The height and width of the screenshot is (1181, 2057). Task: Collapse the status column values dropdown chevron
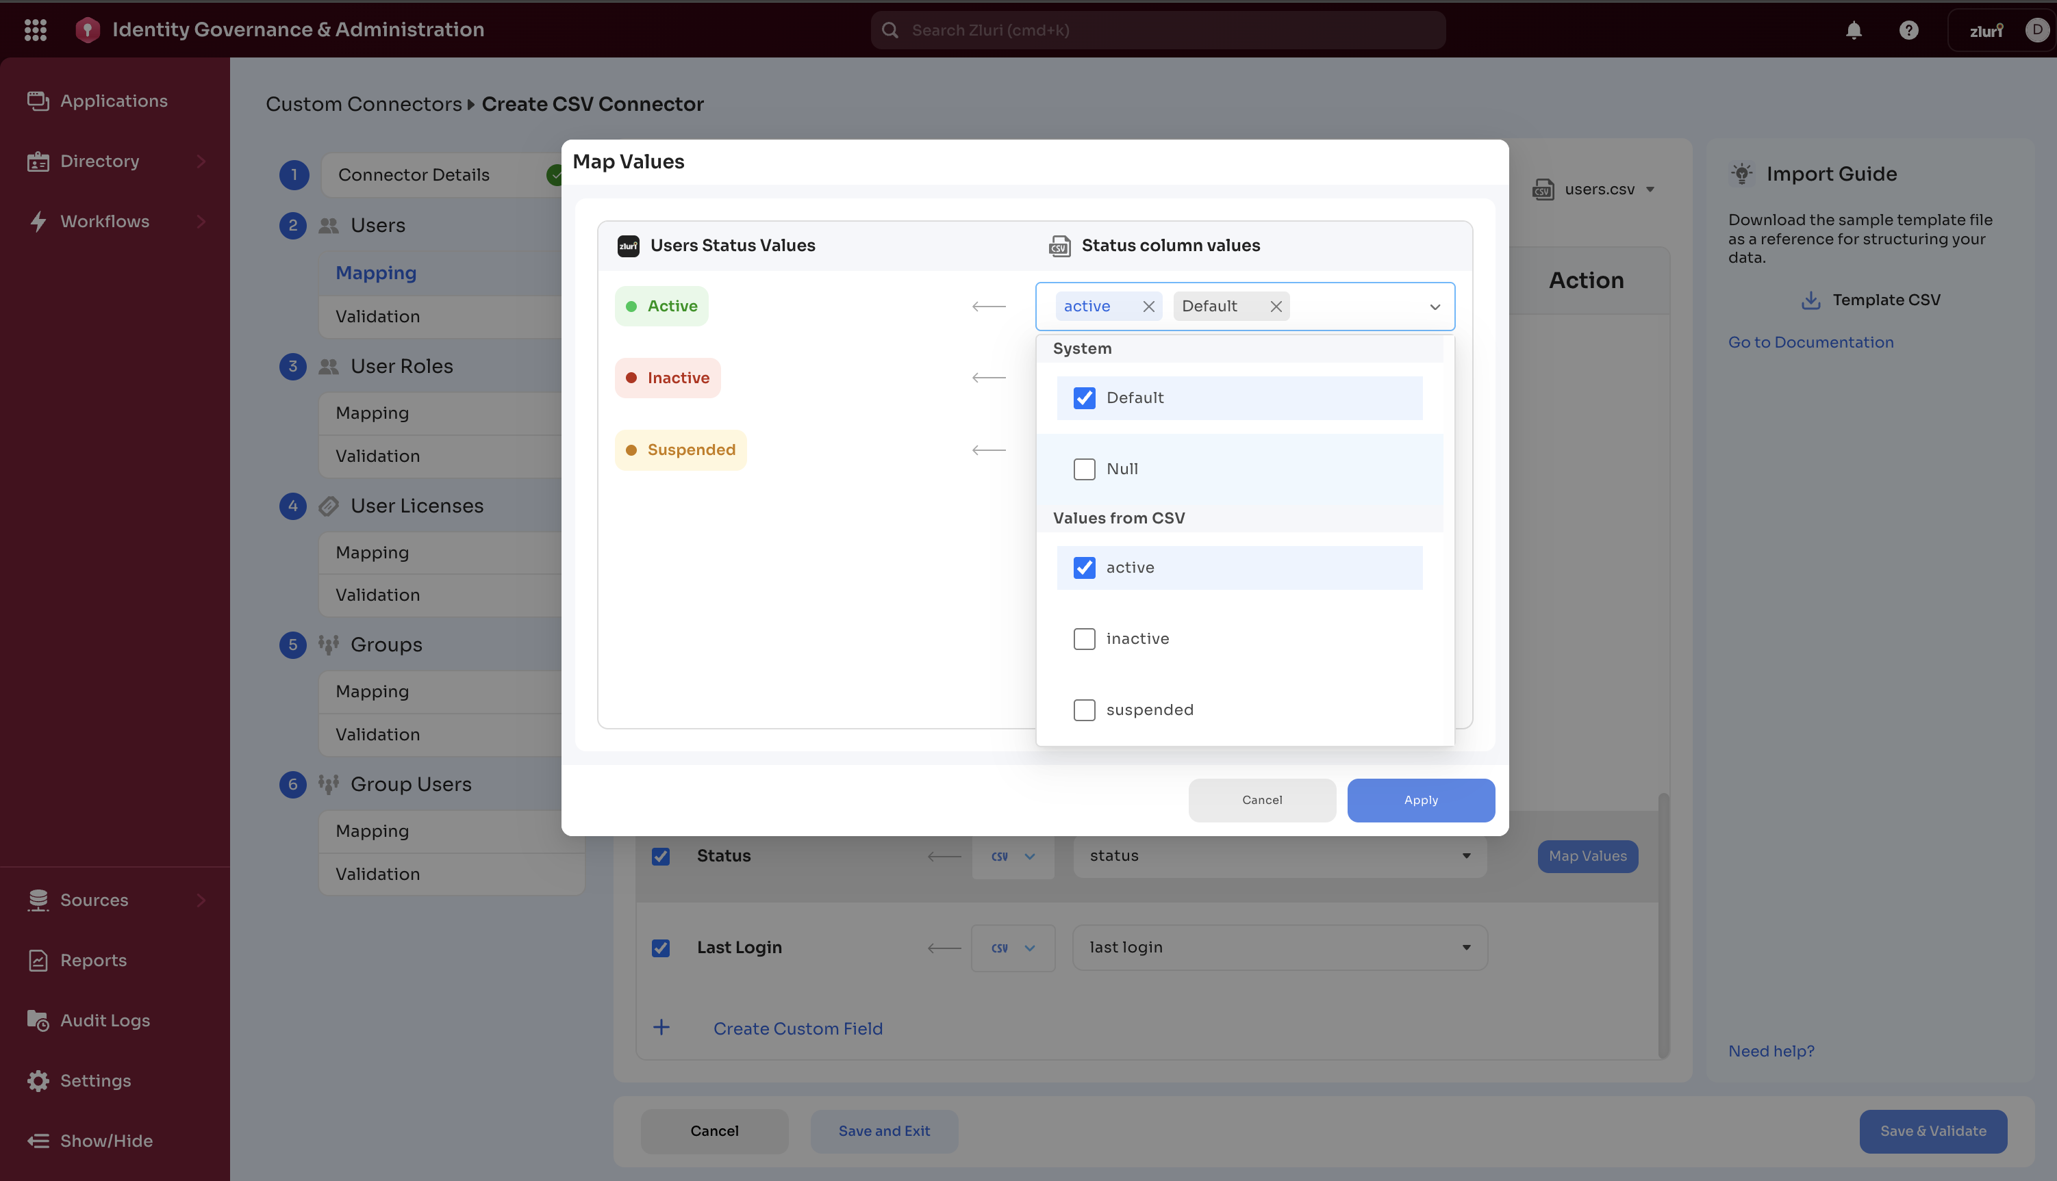point(1435,307)
